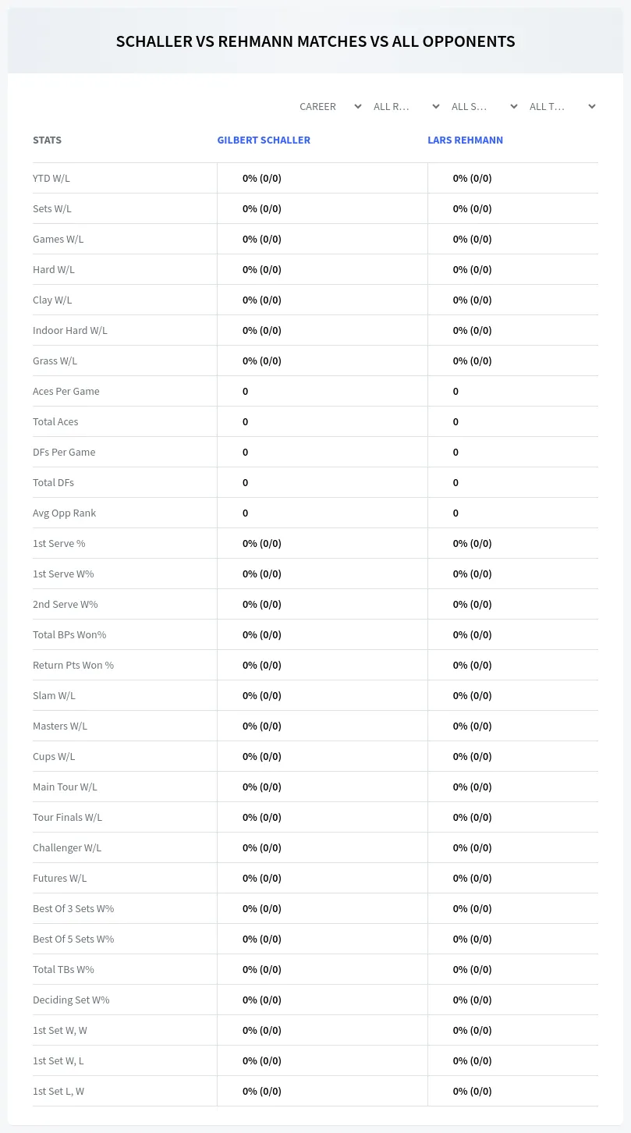Select the Challenger W/L row label
This screenshot has width=631, height=1133.
[x=67, y=847]
